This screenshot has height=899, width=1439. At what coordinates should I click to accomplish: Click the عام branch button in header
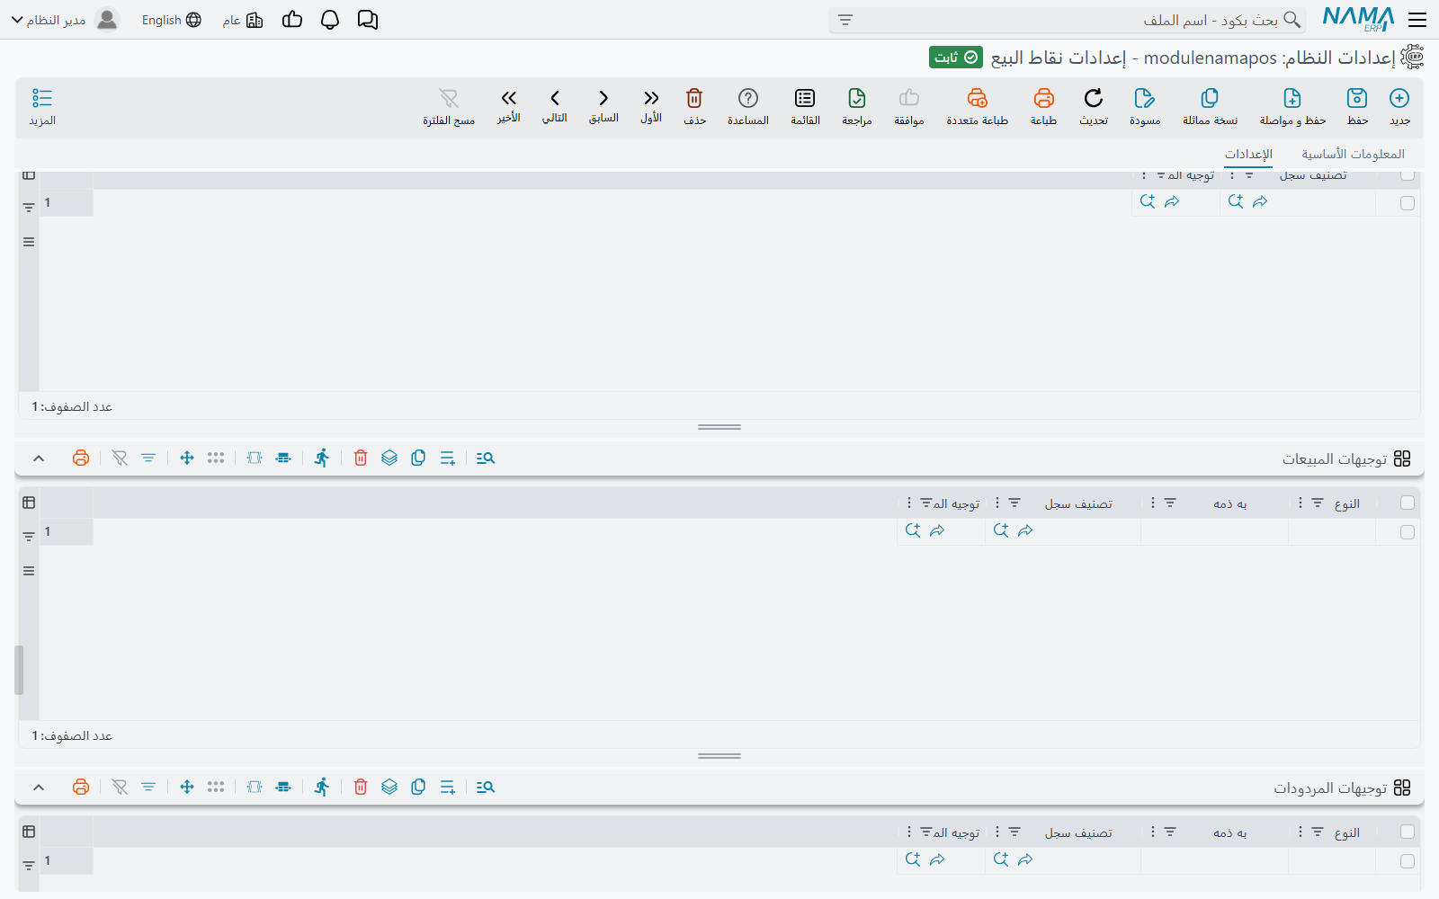pos(243,20)
